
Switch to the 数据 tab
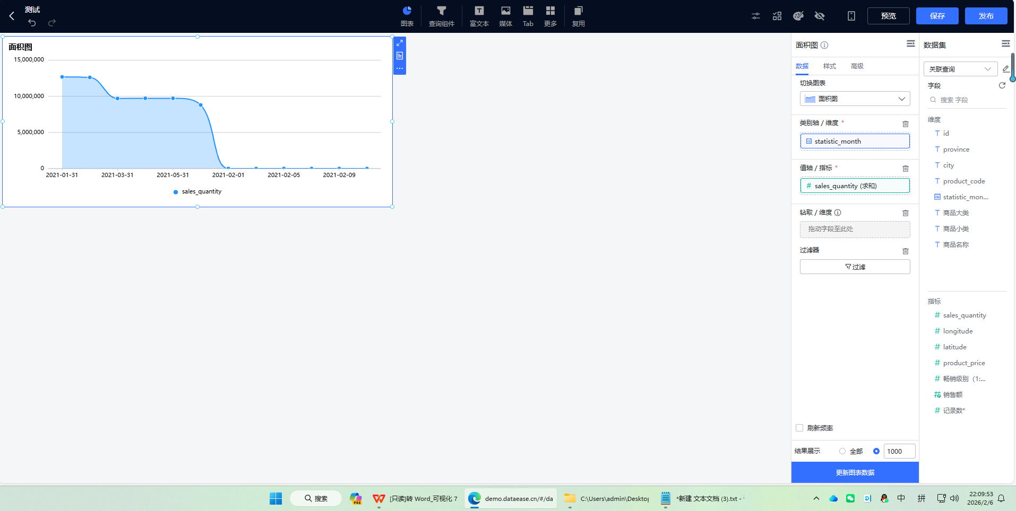802,66
